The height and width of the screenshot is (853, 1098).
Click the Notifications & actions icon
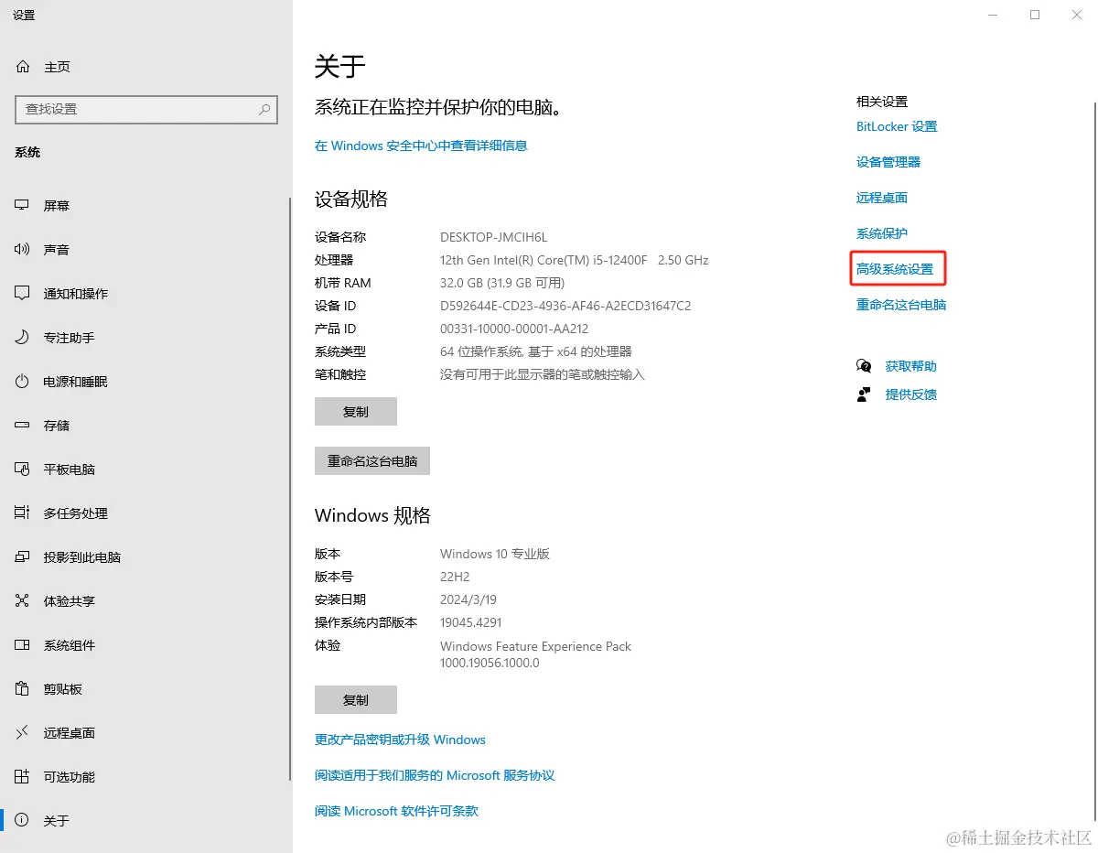[23, 294]
